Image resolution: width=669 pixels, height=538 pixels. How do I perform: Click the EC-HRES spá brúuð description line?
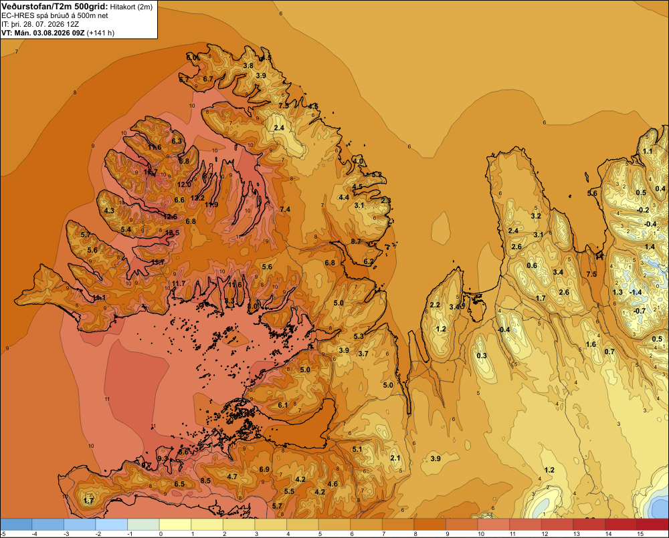point(55,16)
